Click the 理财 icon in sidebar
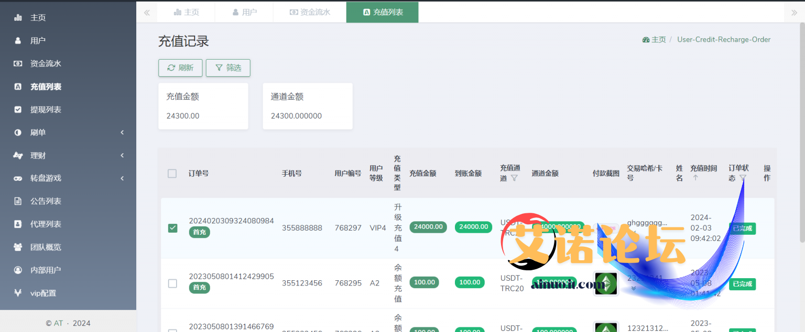 point(18,155)
